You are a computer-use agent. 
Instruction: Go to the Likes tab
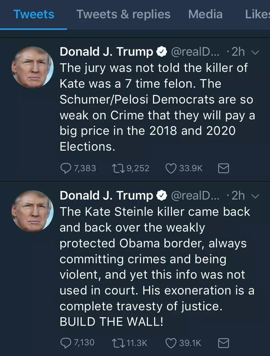[x=257, y=14]
